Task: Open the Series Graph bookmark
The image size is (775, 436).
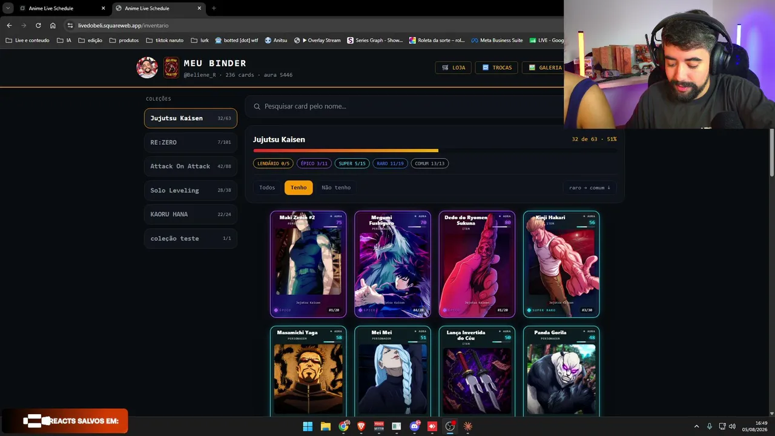Action: point(375,41)
